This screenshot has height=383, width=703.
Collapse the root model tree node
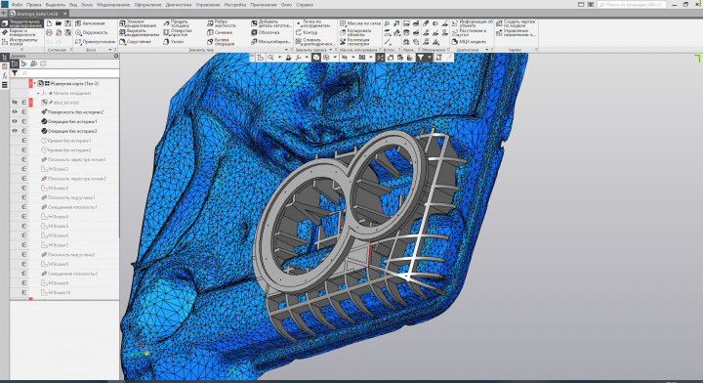[x=34, y=84]
